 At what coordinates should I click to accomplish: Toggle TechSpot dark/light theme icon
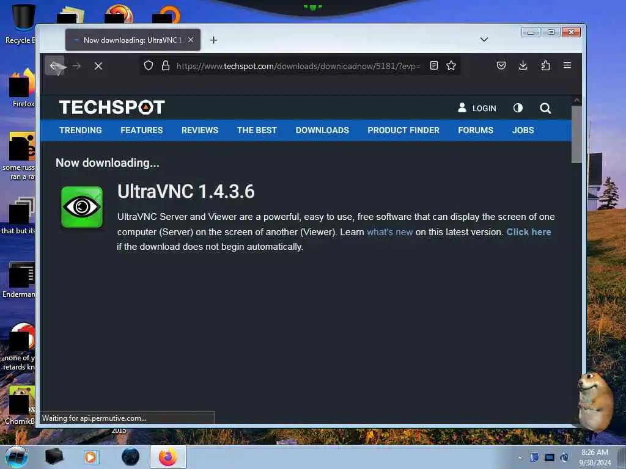point(518,108)
